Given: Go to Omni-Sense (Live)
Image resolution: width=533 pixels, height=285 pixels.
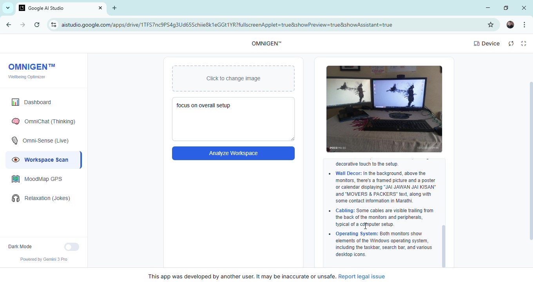Looking at the screenshot, I should [x=44, y=141].
